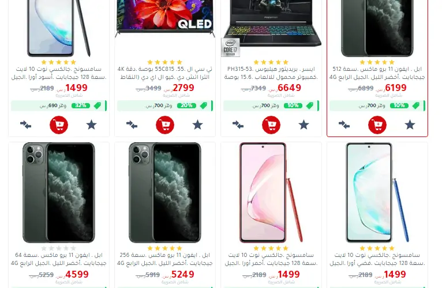The height and width of the screenshot is (288, 442).
Task: Compare the Samsung Note 10 Lite black
Action: coord(25,125)
